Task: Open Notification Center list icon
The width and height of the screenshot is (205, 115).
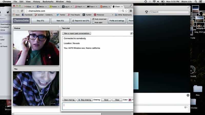Action: (x=200, y=2)
